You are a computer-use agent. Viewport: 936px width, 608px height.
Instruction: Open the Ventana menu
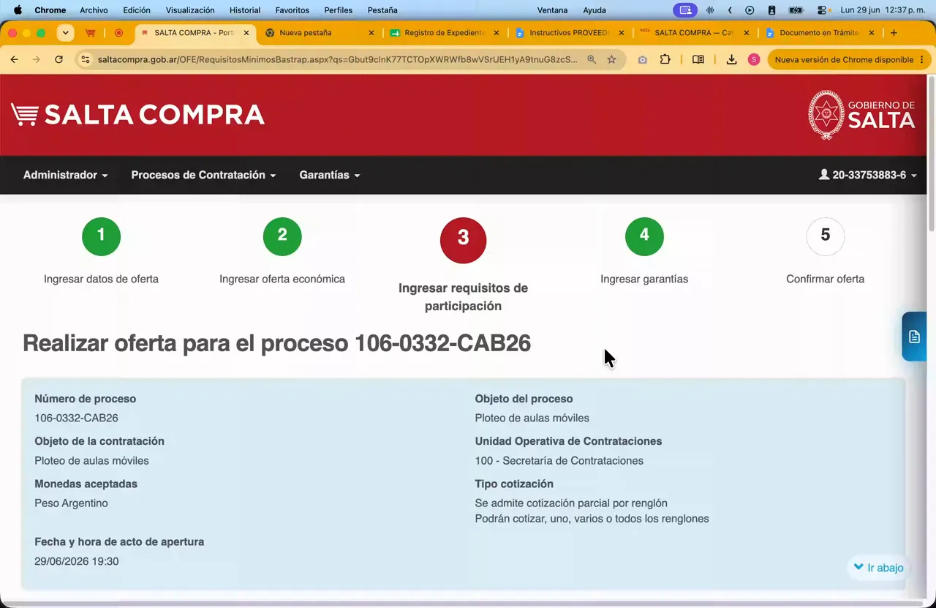click(x=552, y=10)
